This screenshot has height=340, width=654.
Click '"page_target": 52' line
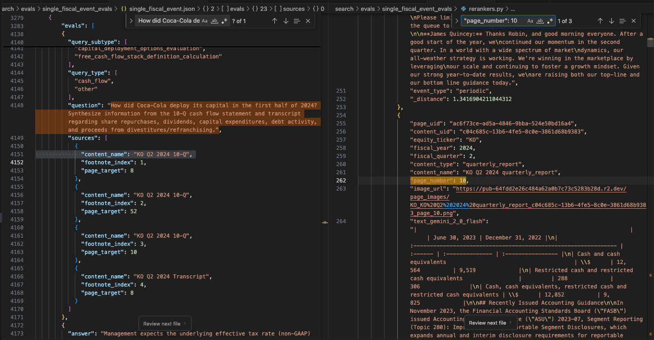(x=109, y=211)
